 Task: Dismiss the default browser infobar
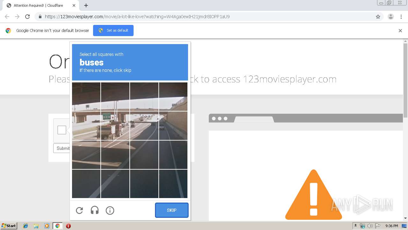[x=400, y=31]
